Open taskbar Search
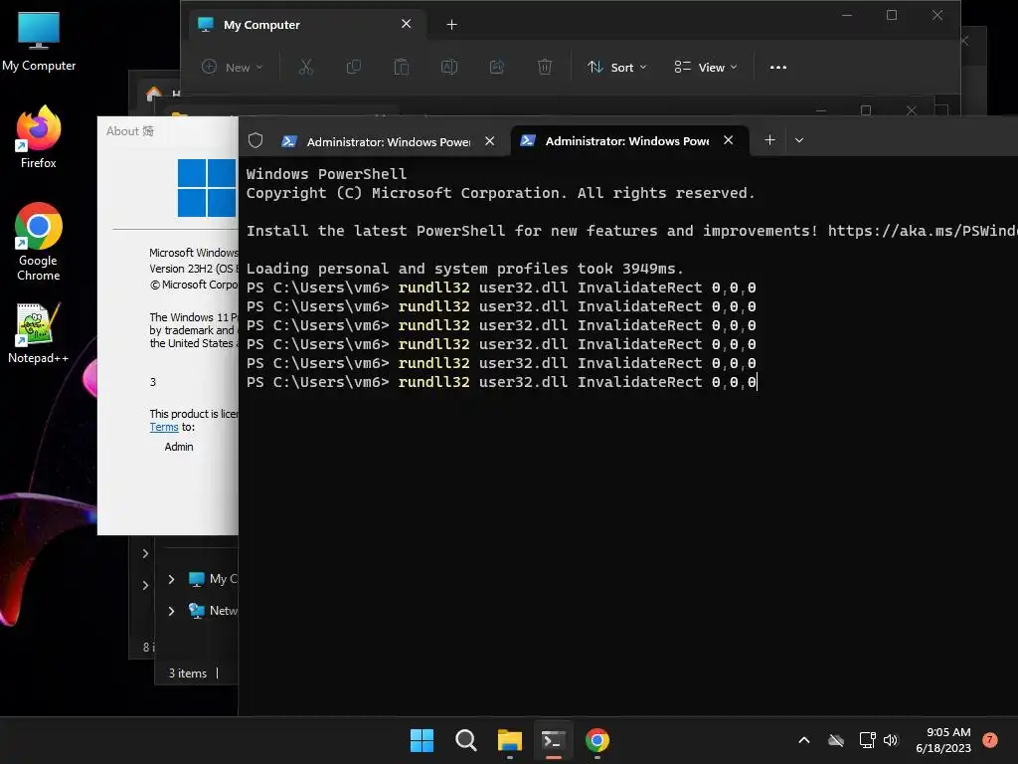Viewport: 1018px width, 764px height. pos(466,740)
